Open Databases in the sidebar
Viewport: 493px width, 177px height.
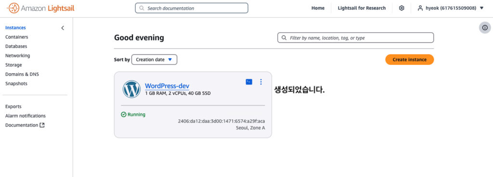[16, 47]
